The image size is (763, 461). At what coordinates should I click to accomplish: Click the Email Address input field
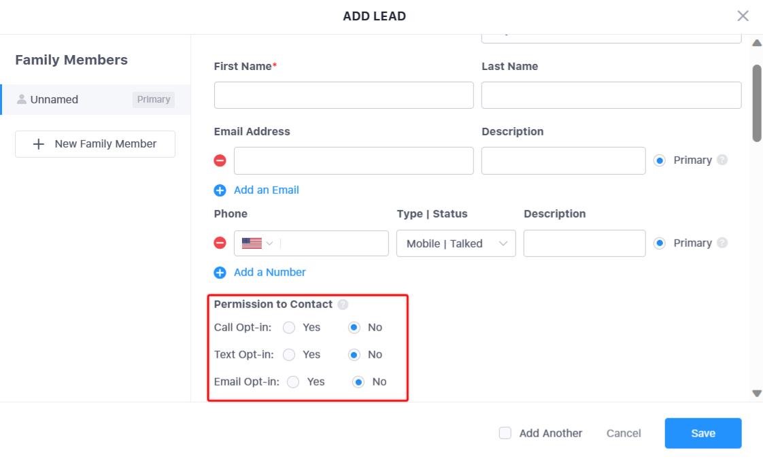tap(354, 160)
